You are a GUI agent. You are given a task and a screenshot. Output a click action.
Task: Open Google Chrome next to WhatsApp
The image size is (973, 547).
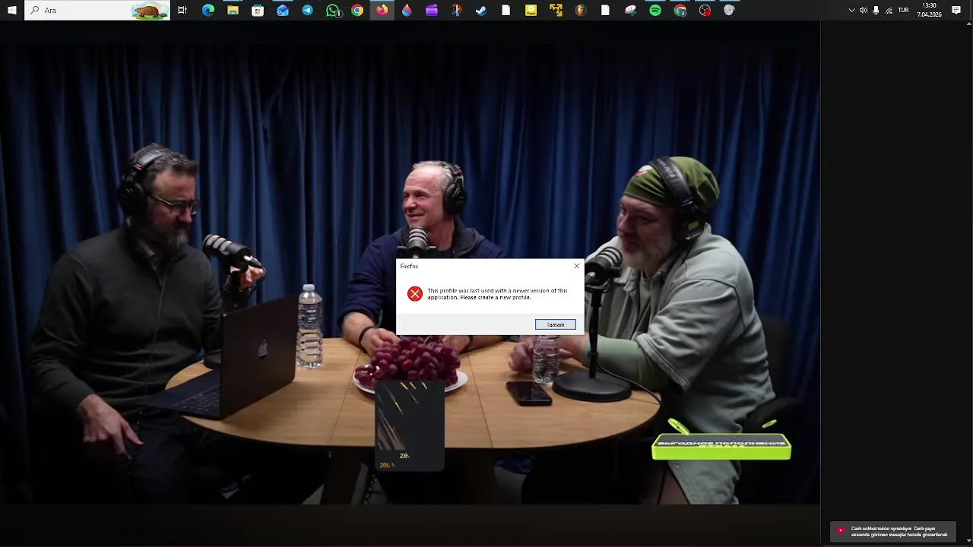(357, 10)
